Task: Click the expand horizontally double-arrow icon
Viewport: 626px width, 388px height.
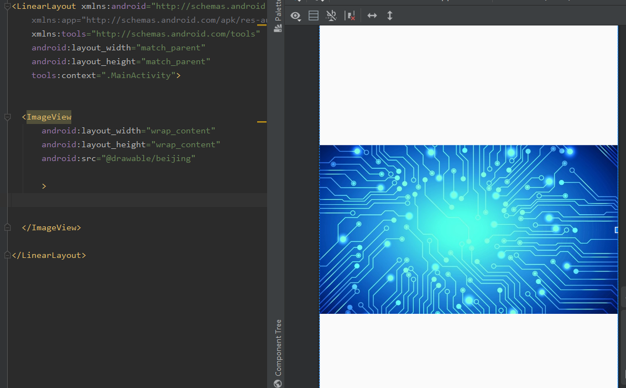Action: tap(372, 15)
